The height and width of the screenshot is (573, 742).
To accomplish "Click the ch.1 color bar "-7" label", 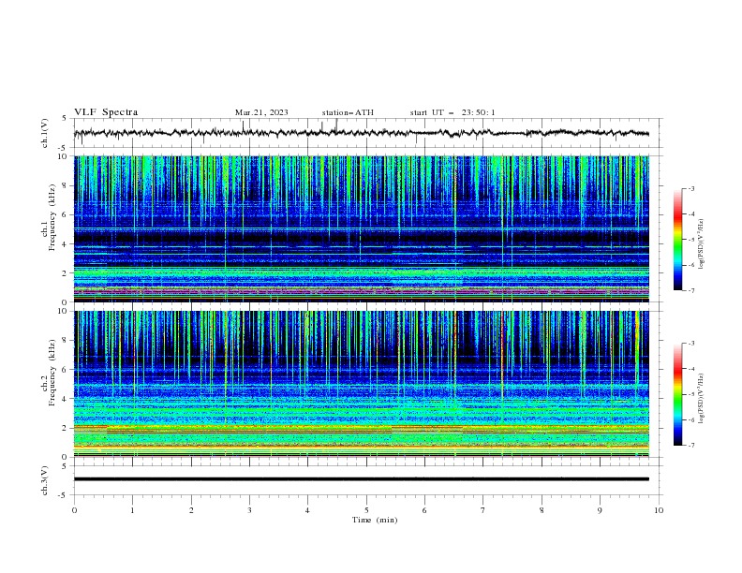I will [691, 290].
